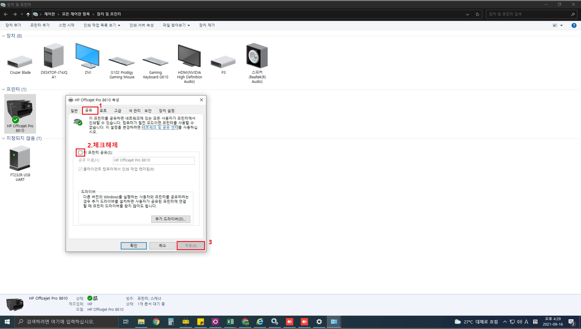Go up one level with up arrow
This screenshot has height=329, width=581.
tap(28, 14)
